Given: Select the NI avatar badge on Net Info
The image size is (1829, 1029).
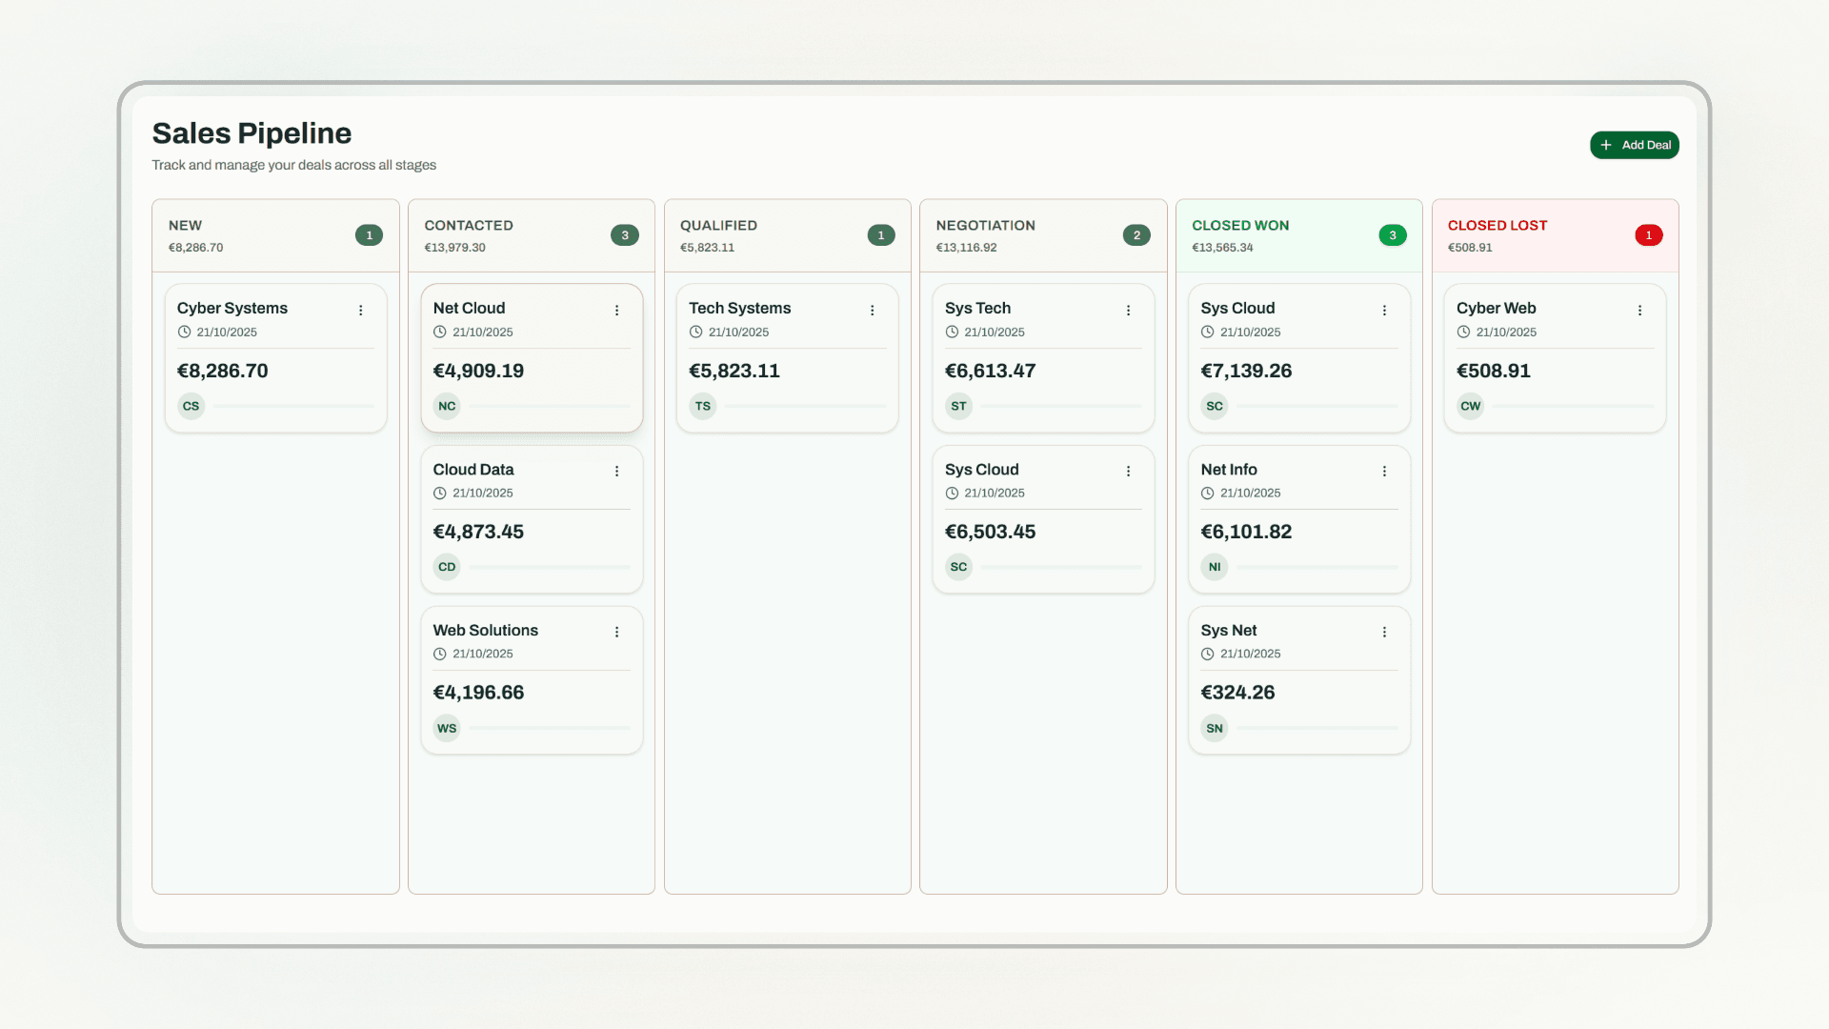Looking at the screenshot, I should [x=1214, y=567].
